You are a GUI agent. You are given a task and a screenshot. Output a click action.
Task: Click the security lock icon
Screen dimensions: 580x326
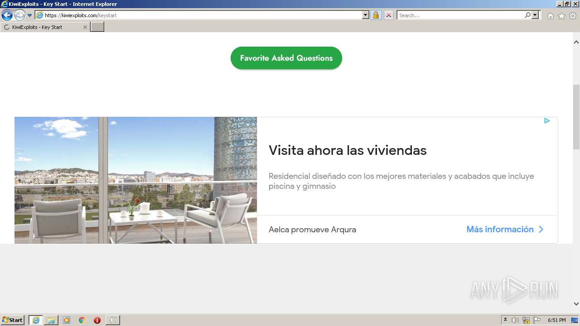pyautogui.click(x=376, y=15)
